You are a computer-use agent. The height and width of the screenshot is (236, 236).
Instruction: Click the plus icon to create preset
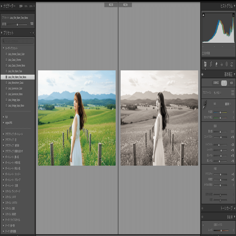coord(33,33)
